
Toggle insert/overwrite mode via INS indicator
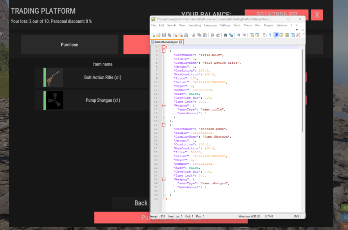tap(296, 216)
